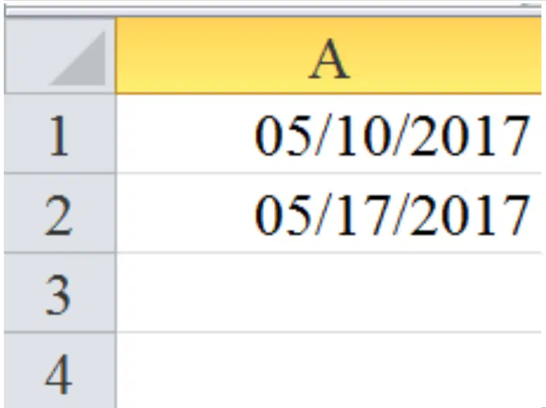The height and width of the screenshot is (408, 546).
Task: Select row 2 via its header
Action: pos(60,213)
